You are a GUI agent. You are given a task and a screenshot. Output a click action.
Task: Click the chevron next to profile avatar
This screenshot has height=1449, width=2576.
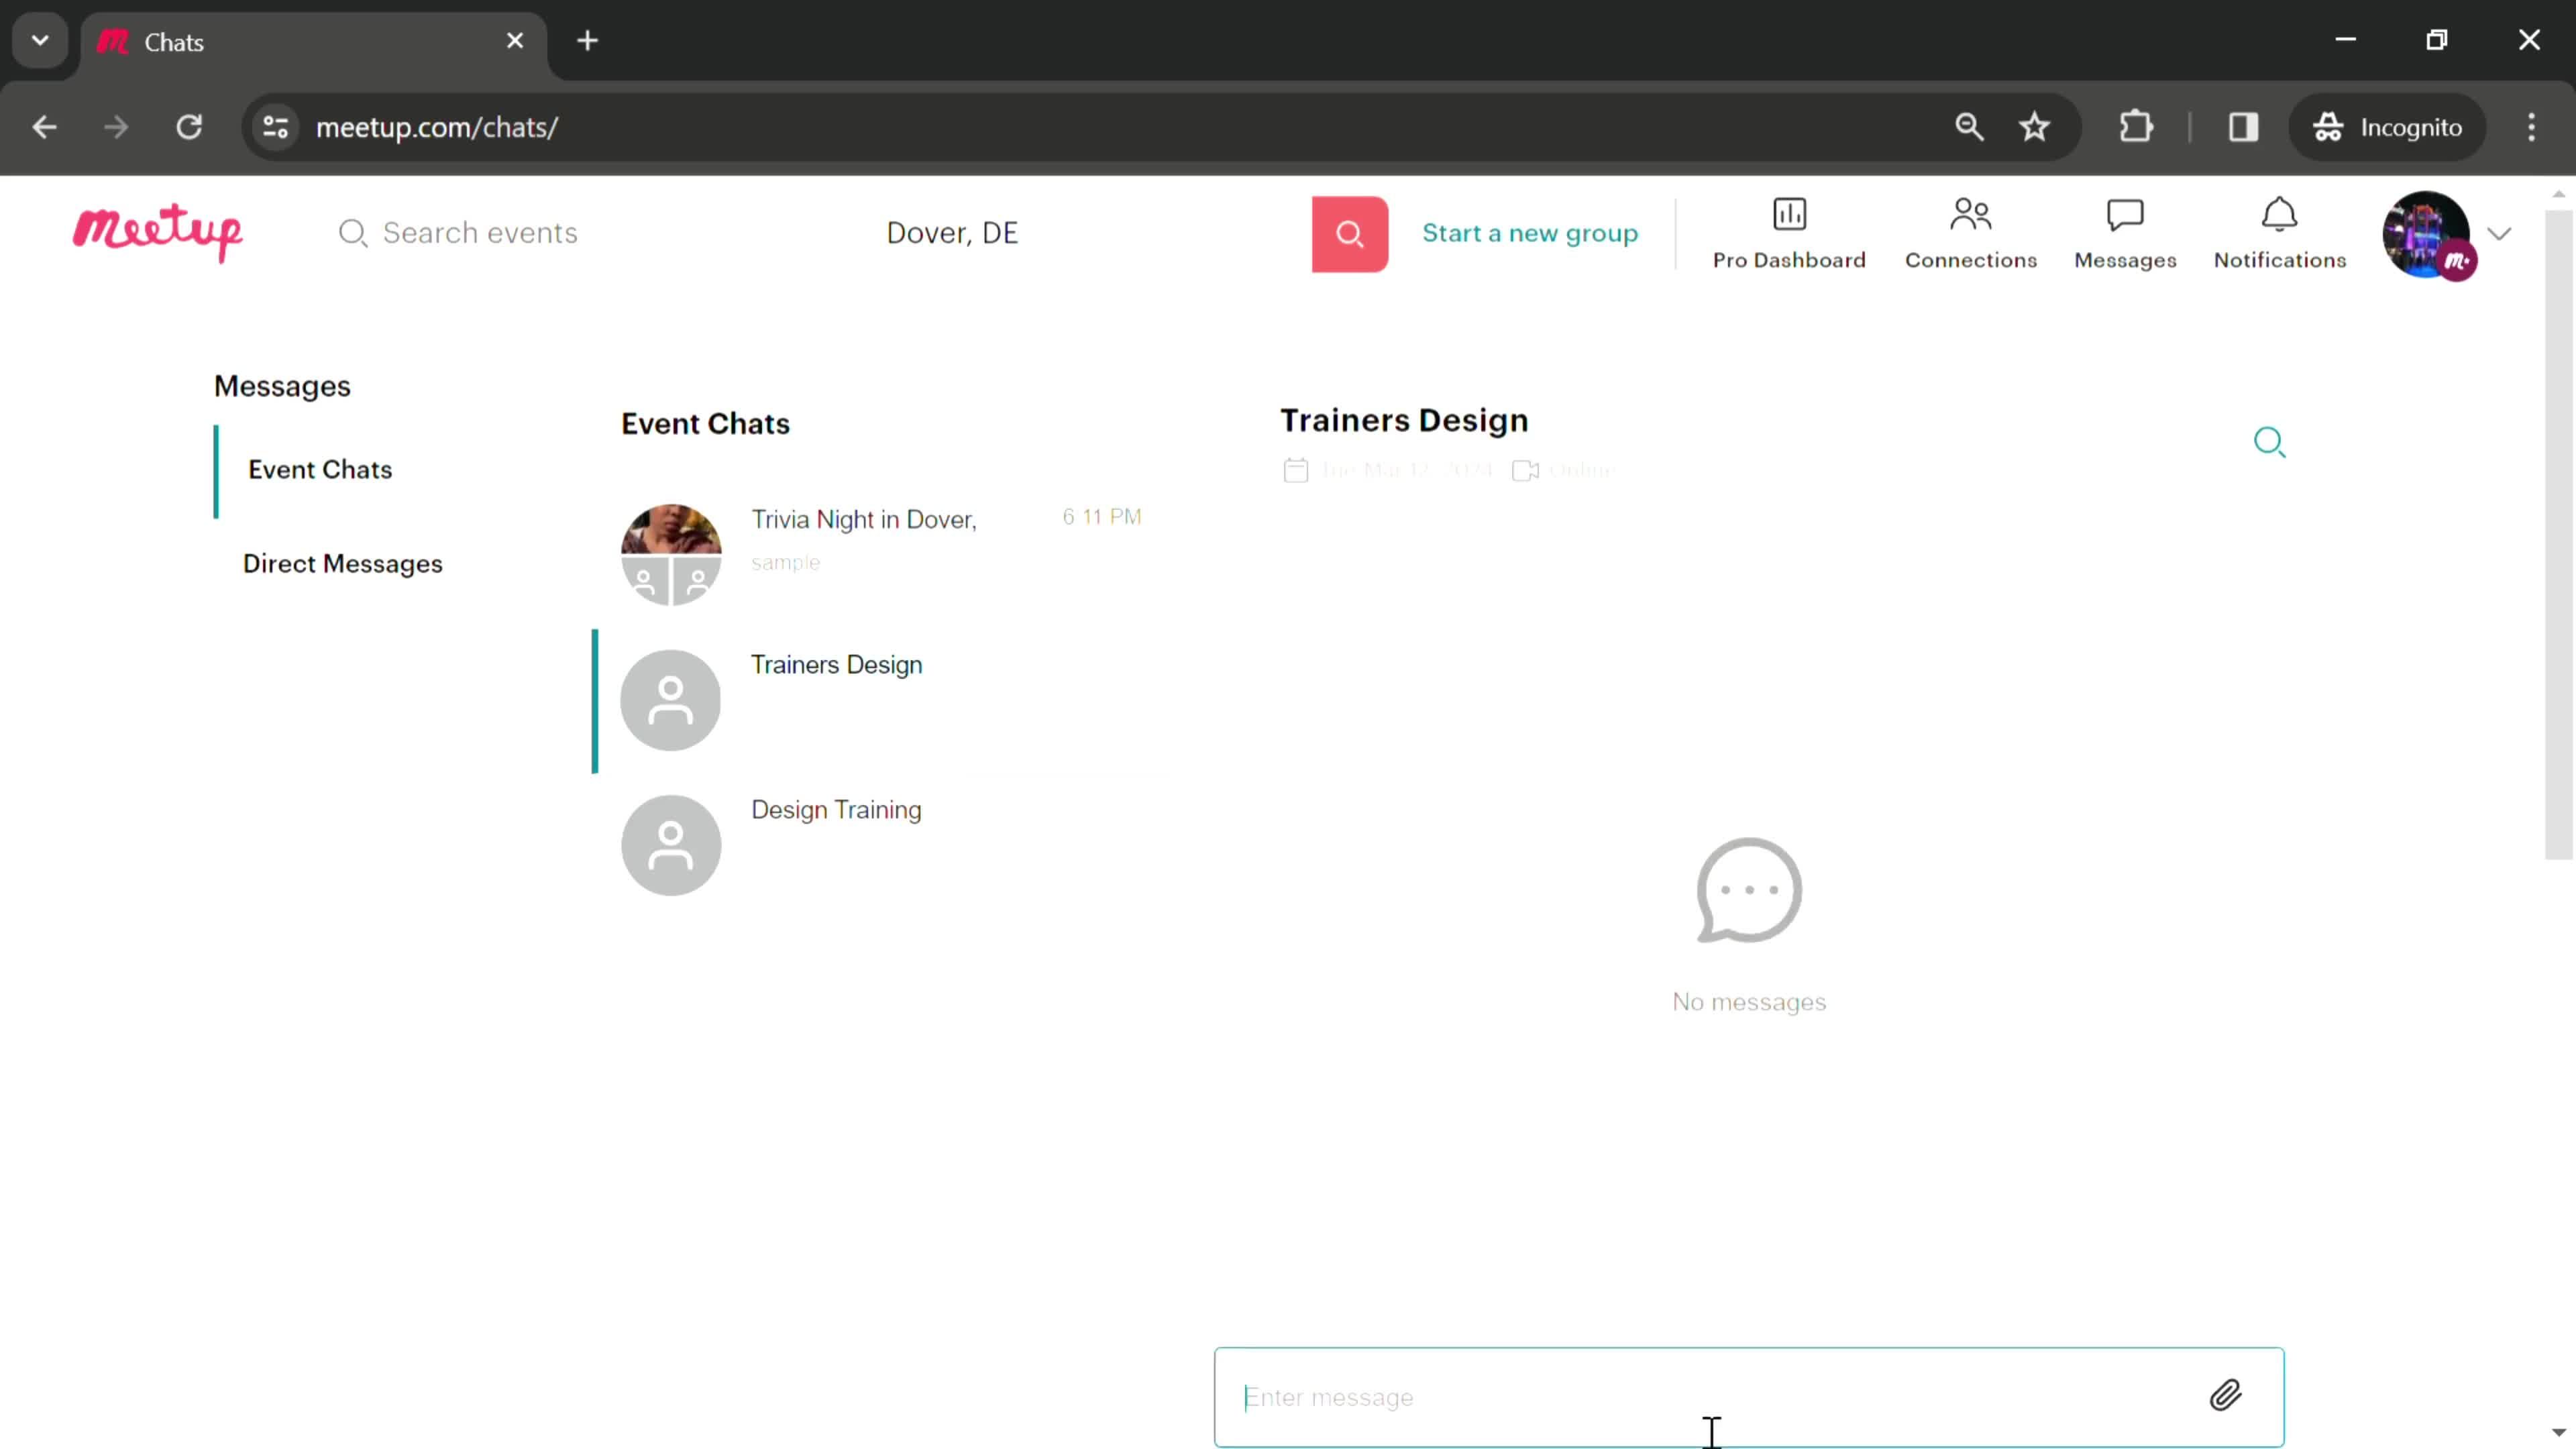[2496, 231]
